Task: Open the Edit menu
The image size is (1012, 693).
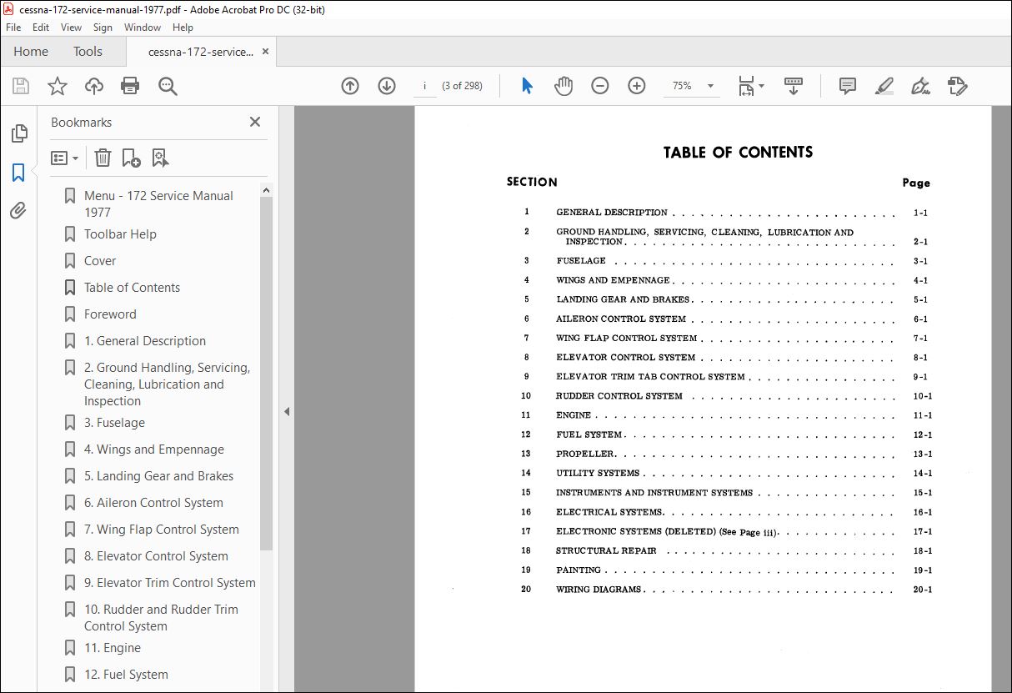Action: pos(41,28)
